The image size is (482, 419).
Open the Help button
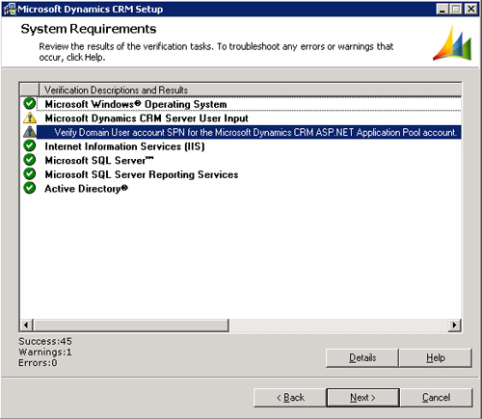pyautogui.click(x=436, y=357)
